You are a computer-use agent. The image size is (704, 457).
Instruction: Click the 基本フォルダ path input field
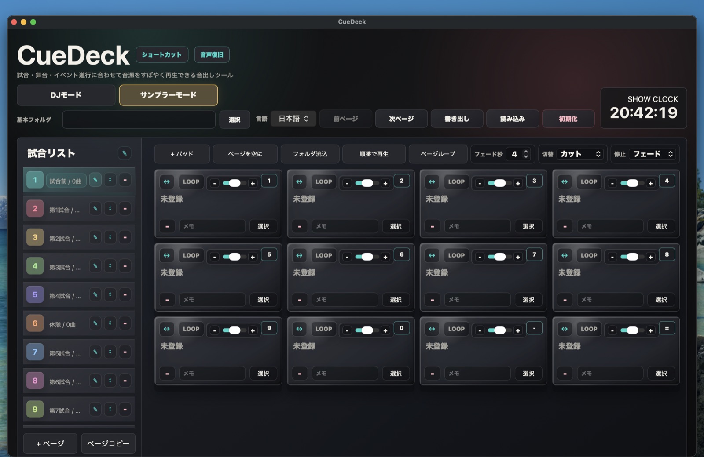(139, 119)
